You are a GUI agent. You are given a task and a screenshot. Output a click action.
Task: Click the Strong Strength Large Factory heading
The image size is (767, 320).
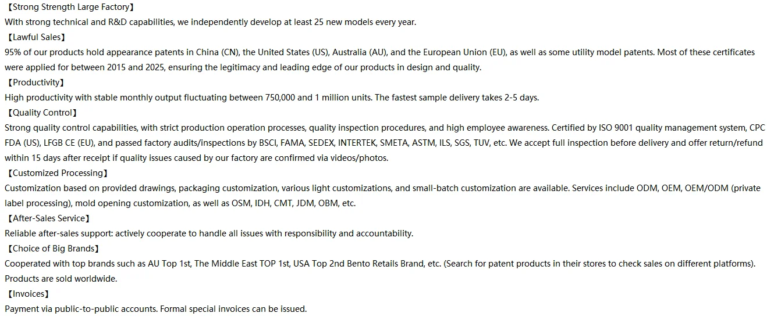click(70, 7)
